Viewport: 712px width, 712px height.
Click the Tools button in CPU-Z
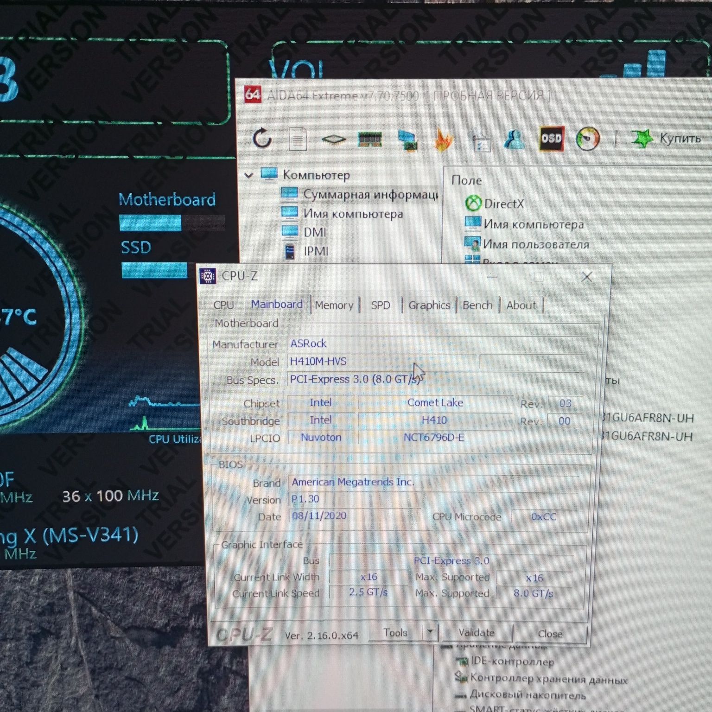click(395, 633)
